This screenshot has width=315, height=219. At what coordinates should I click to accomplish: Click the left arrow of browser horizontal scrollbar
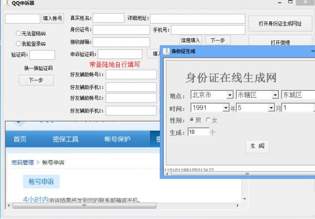pos(8,205)
